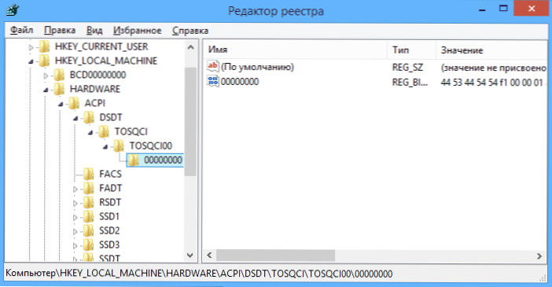Click the right arrow of horizontal scrollbar

(539, 256)
